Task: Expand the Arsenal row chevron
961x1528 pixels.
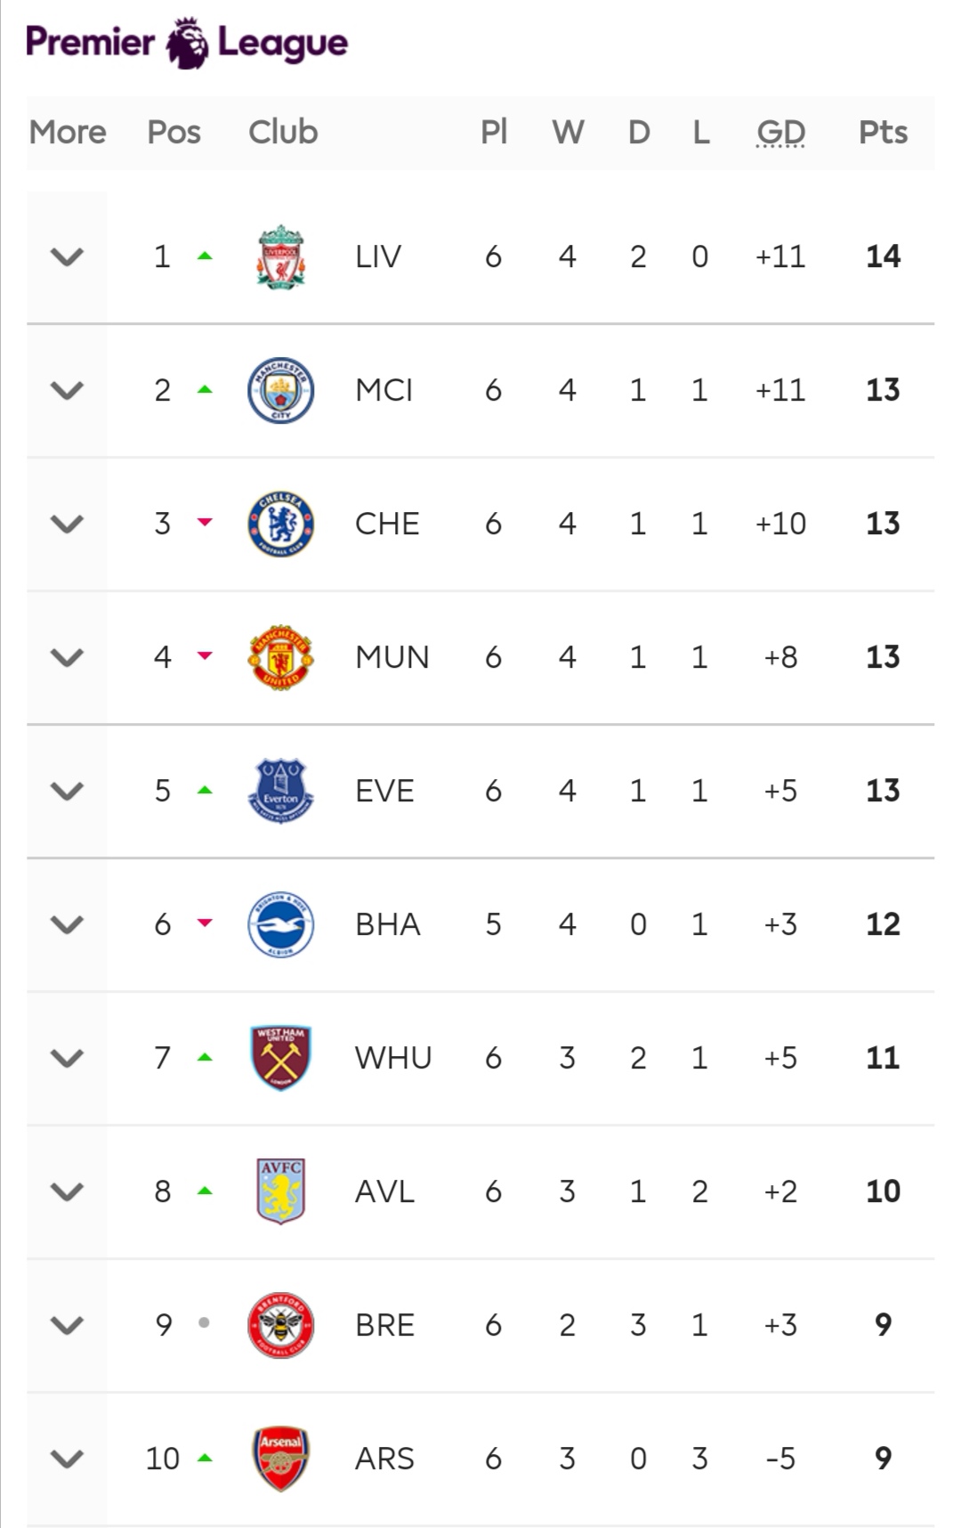Action: point(67,1459)
